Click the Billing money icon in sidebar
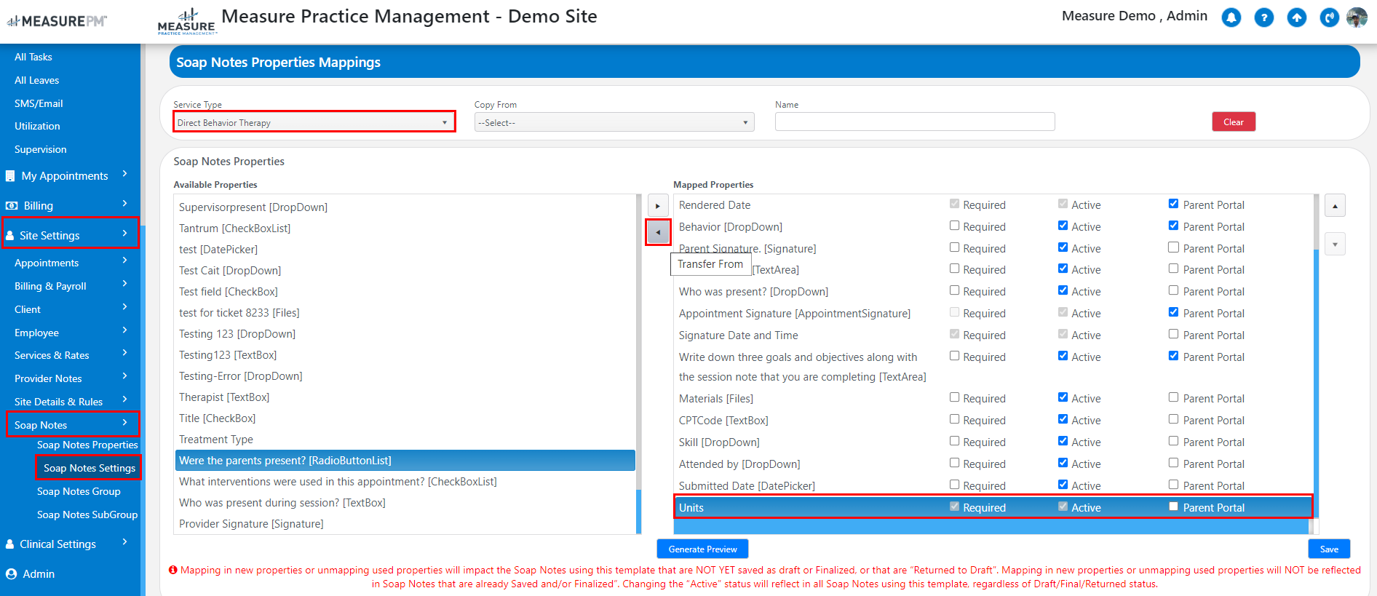Image resolution: width=1377 pixels, height=596 pixels. coord(12,206)
